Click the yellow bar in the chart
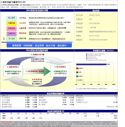Screen dimensions: 125x127 click(x=77, y=80)
